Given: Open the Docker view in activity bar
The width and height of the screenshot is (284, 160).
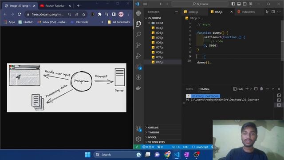Looking at the screenshot, I should pyautogui.click(x=138, y=88).
